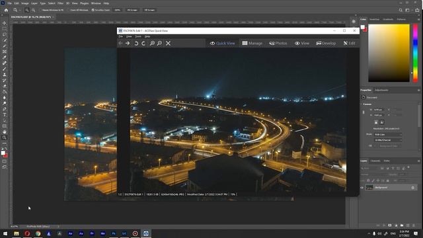The image size is (423, 238).
Task: Click Background layer lock icon
Action: click(412, 188)
